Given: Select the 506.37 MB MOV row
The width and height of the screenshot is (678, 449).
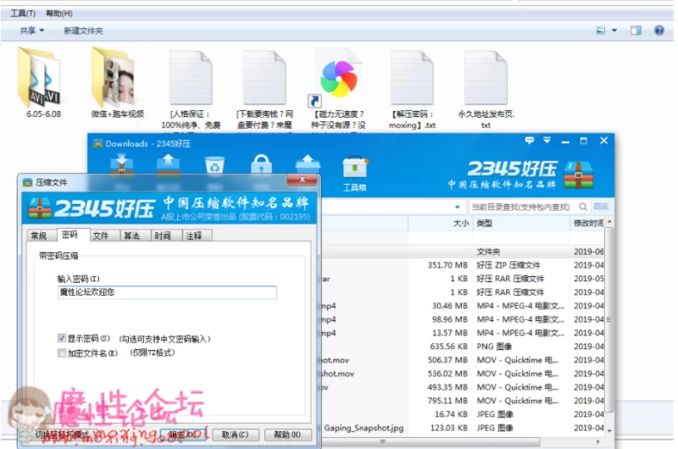Looking at the screenshot, I should [x=463, y=360].
